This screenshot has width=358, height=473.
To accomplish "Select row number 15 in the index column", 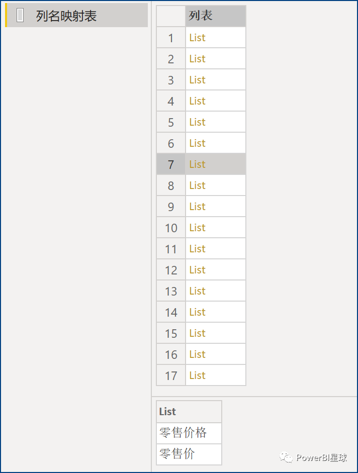I will click(x=171, y=333).
